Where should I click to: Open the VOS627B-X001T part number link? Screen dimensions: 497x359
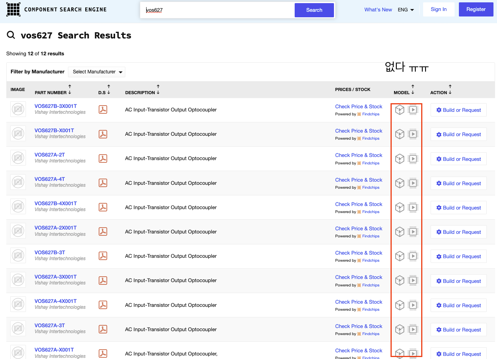point(54,130)
